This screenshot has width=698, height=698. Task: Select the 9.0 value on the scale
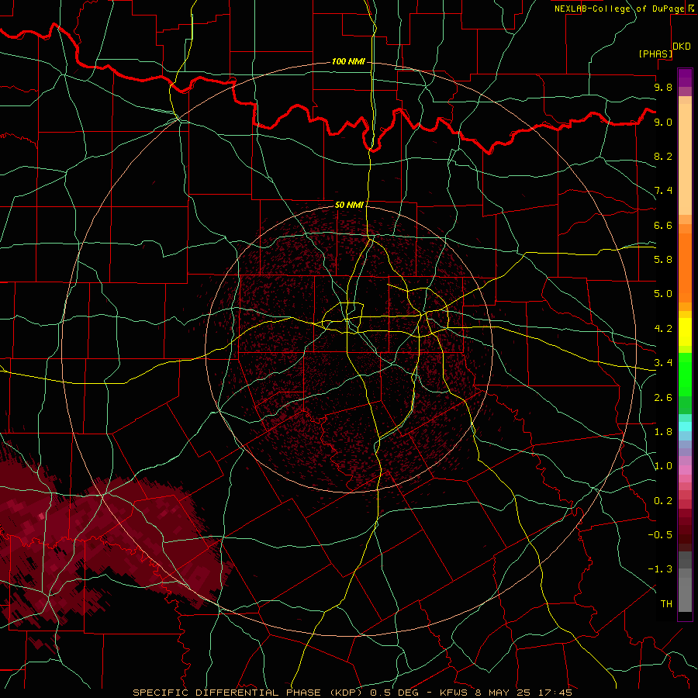pos(663,122)
